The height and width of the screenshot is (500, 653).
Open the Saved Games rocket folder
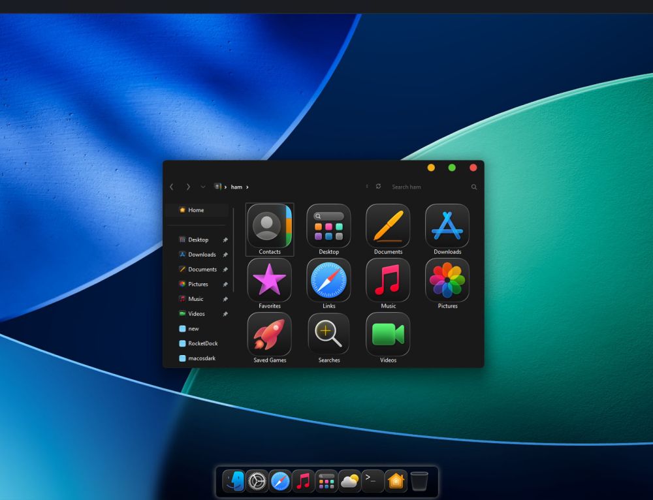tap(269, 334)
